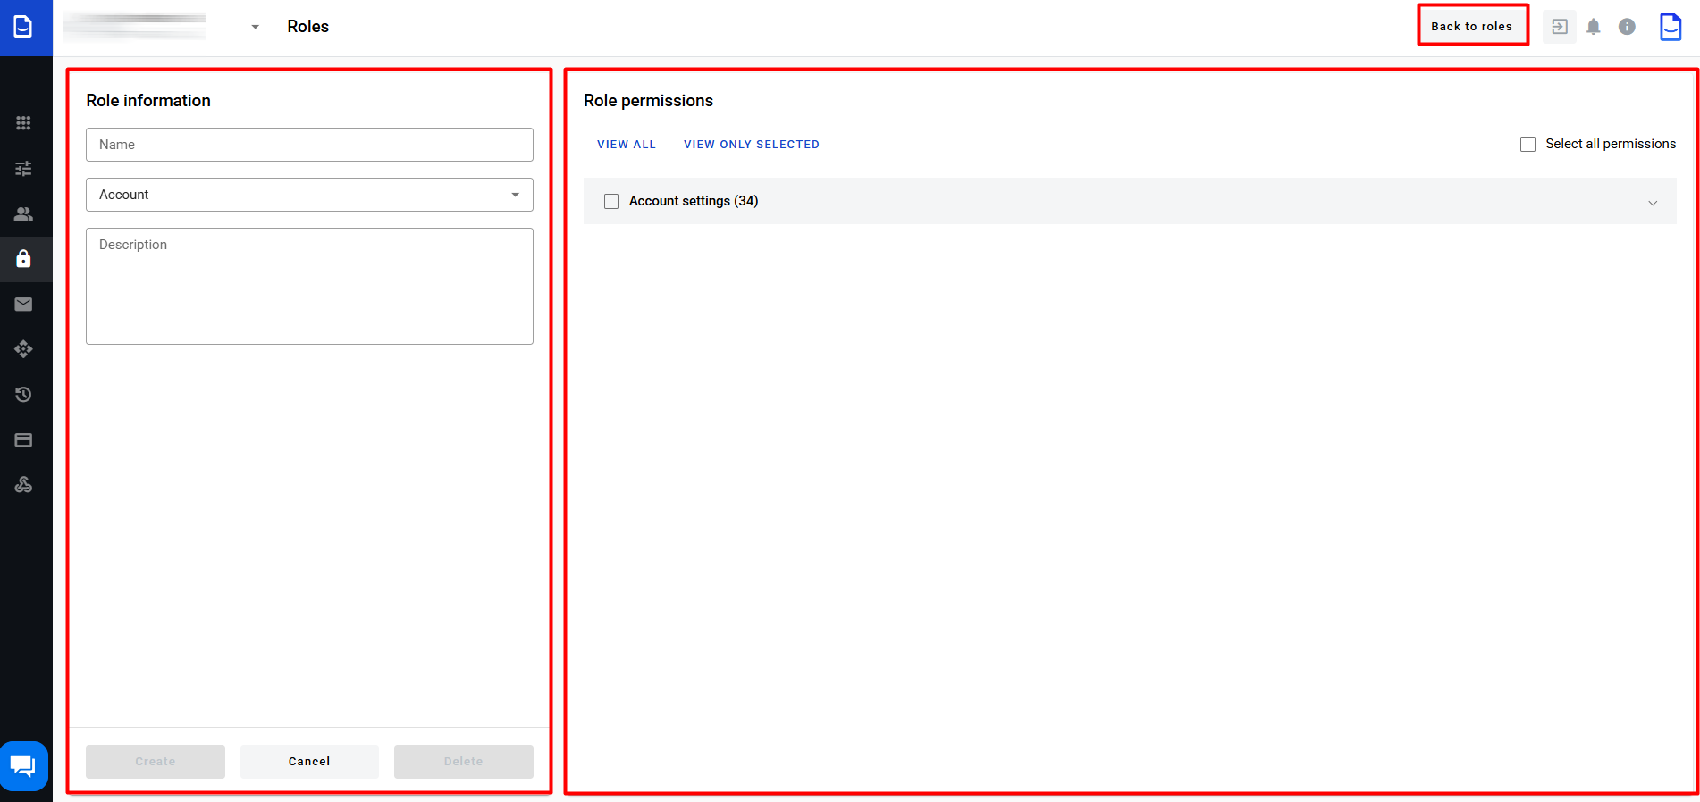Focus the role Name input field
The height and width of the screenshot is (802, 1700).
tap(309, 145)
